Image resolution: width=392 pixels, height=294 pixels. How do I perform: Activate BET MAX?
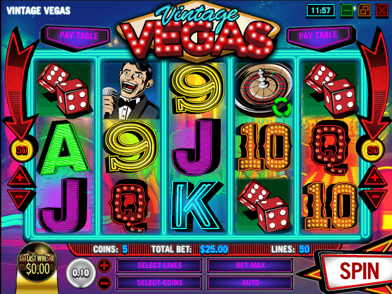(250, 266)
